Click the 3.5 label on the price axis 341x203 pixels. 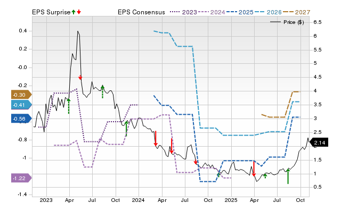pyautogui.click(x=318, y=105)
